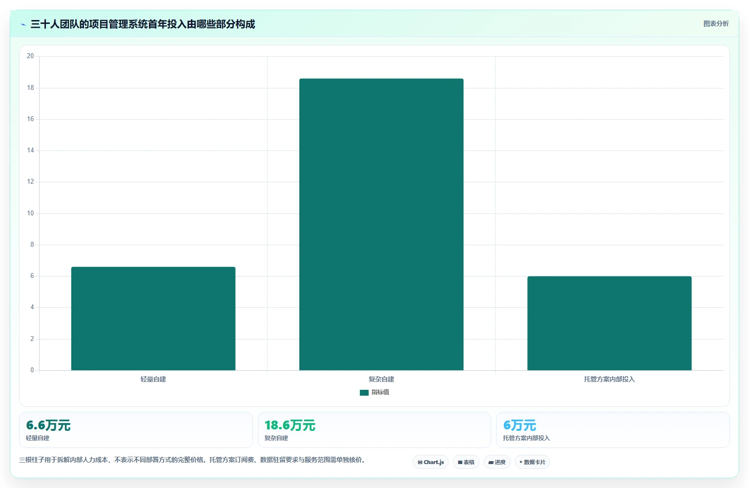
Task: Click the footnote starting 三根柱子用于拆解
Action: tap(192, 460)
